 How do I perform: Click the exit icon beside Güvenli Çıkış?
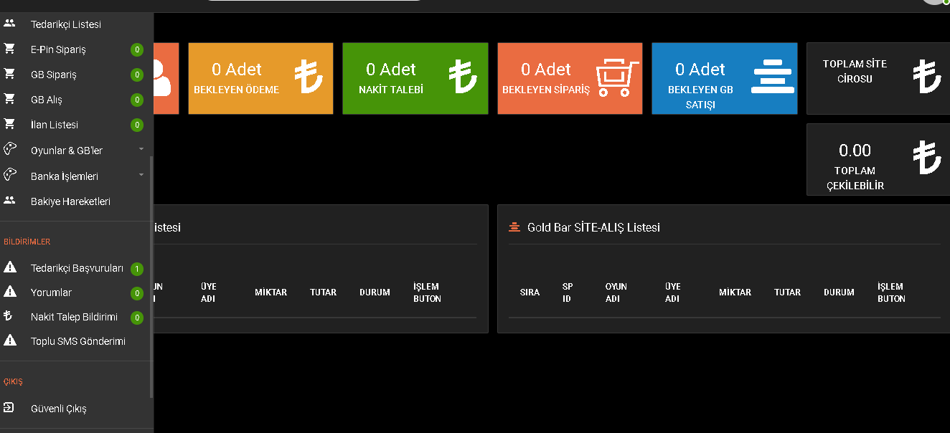9,408
